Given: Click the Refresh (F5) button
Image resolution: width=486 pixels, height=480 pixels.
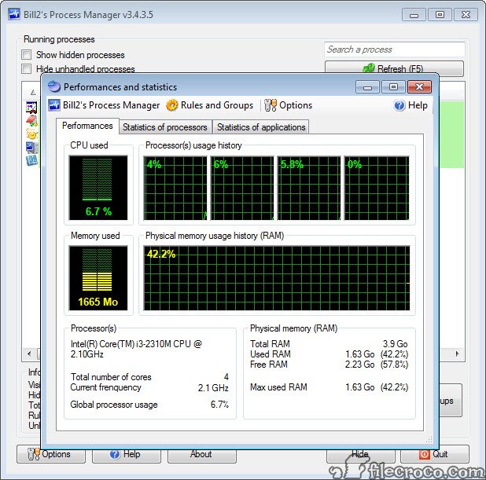Looking at the screenshot, I should 394,68.
